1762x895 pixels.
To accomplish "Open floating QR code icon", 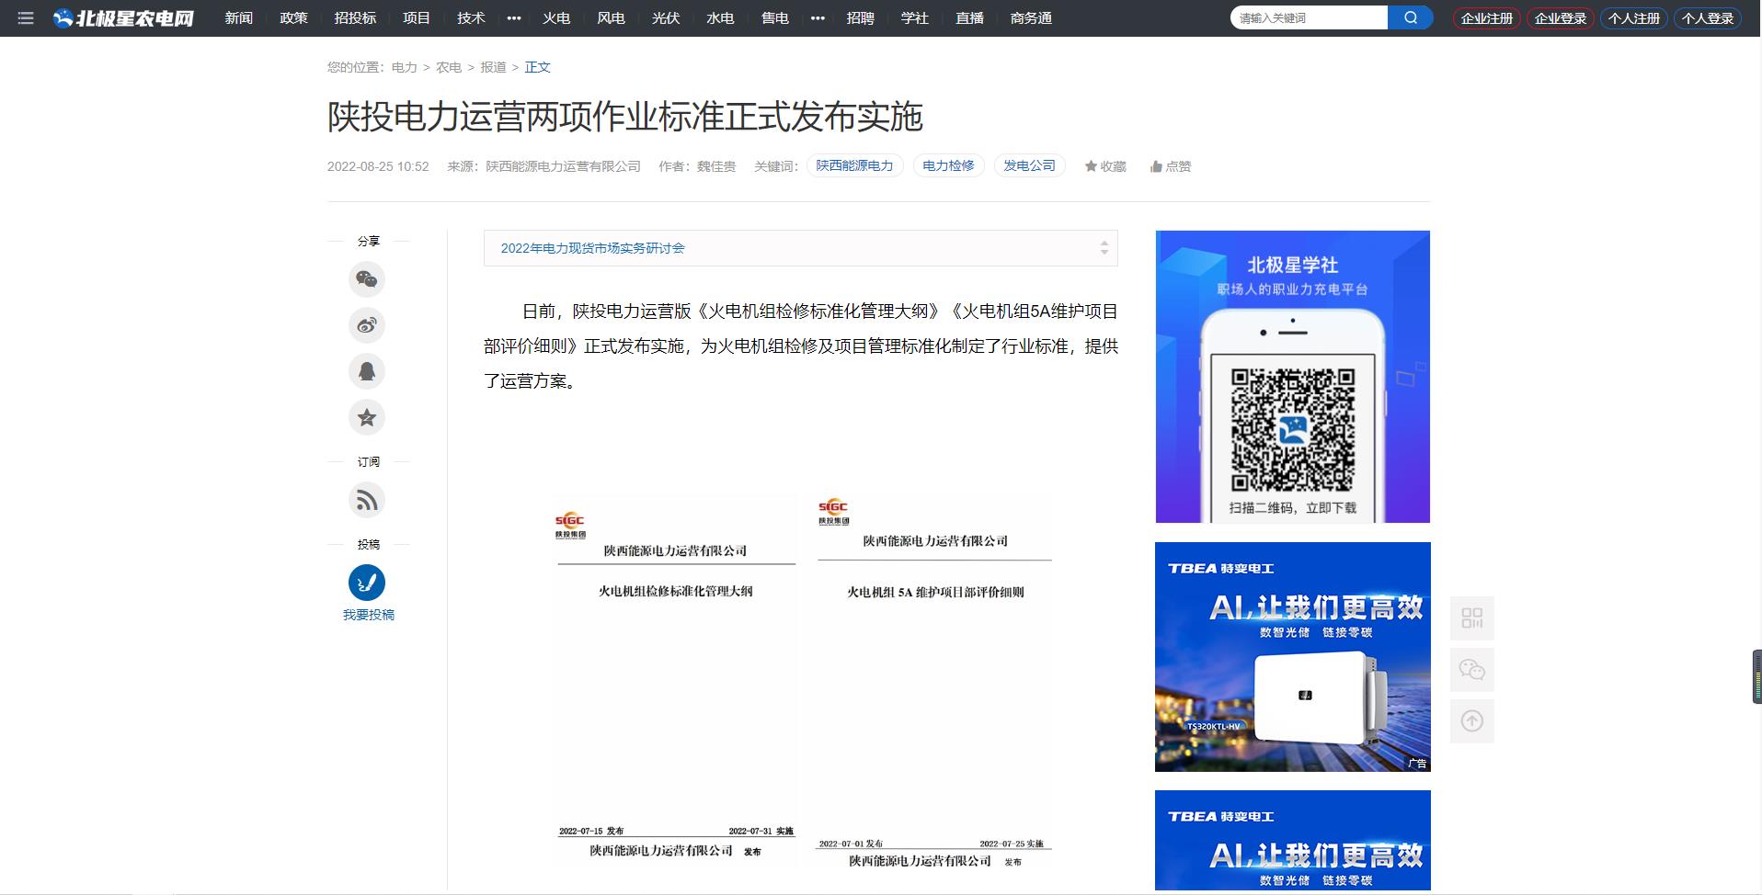I will pos(1471,618).
